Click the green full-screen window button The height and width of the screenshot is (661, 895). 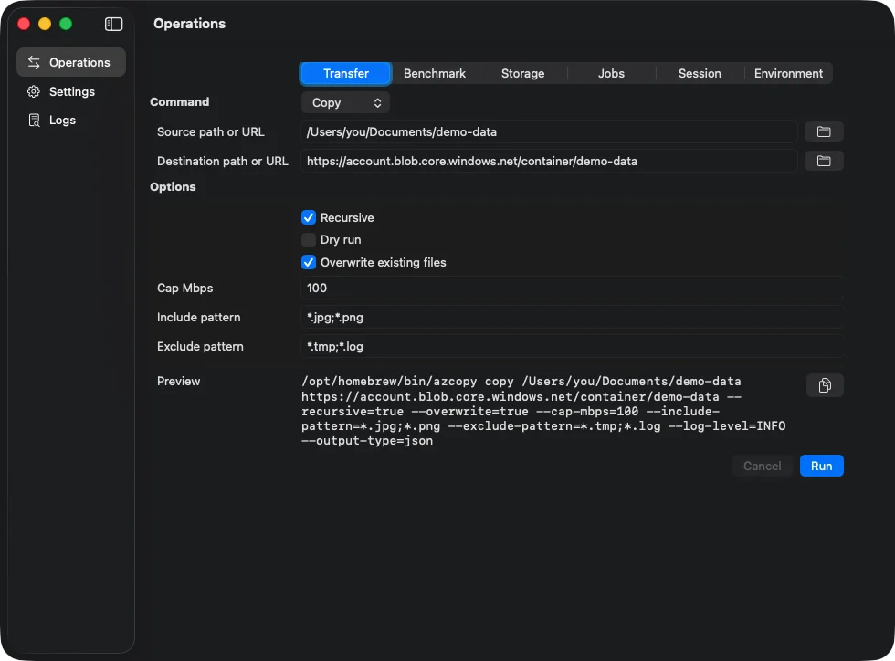[66, 24]
